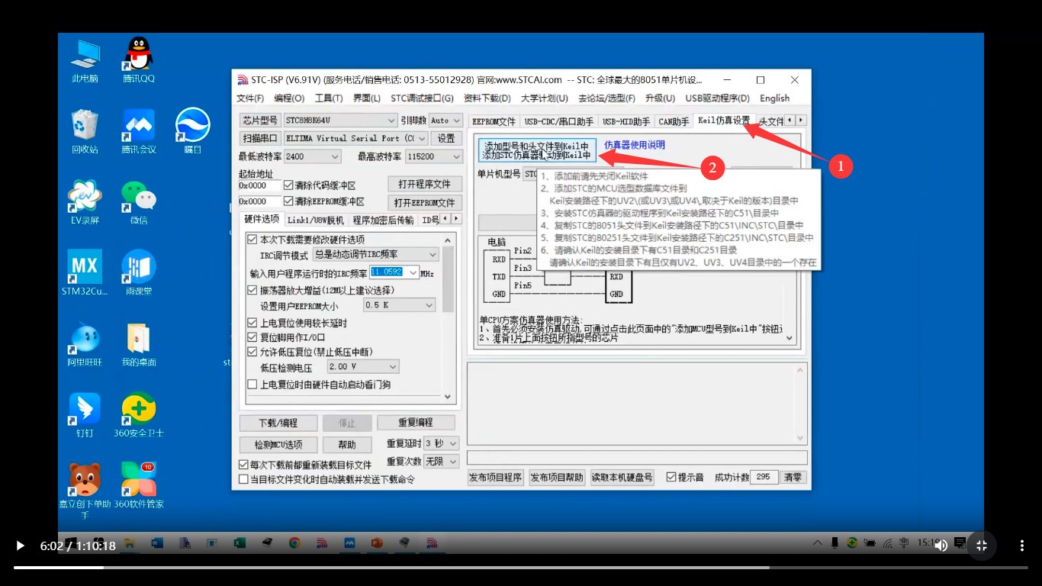Exit fullscreen in the video player

pyautogui.click(x=982, y=546)
